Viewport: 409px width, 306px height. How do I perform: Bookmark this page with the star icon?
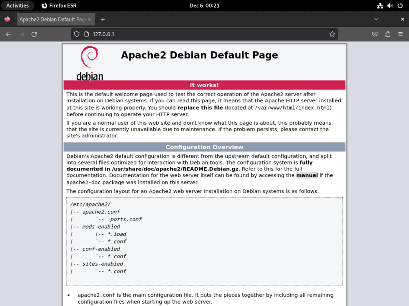click(x=332, y=34)
